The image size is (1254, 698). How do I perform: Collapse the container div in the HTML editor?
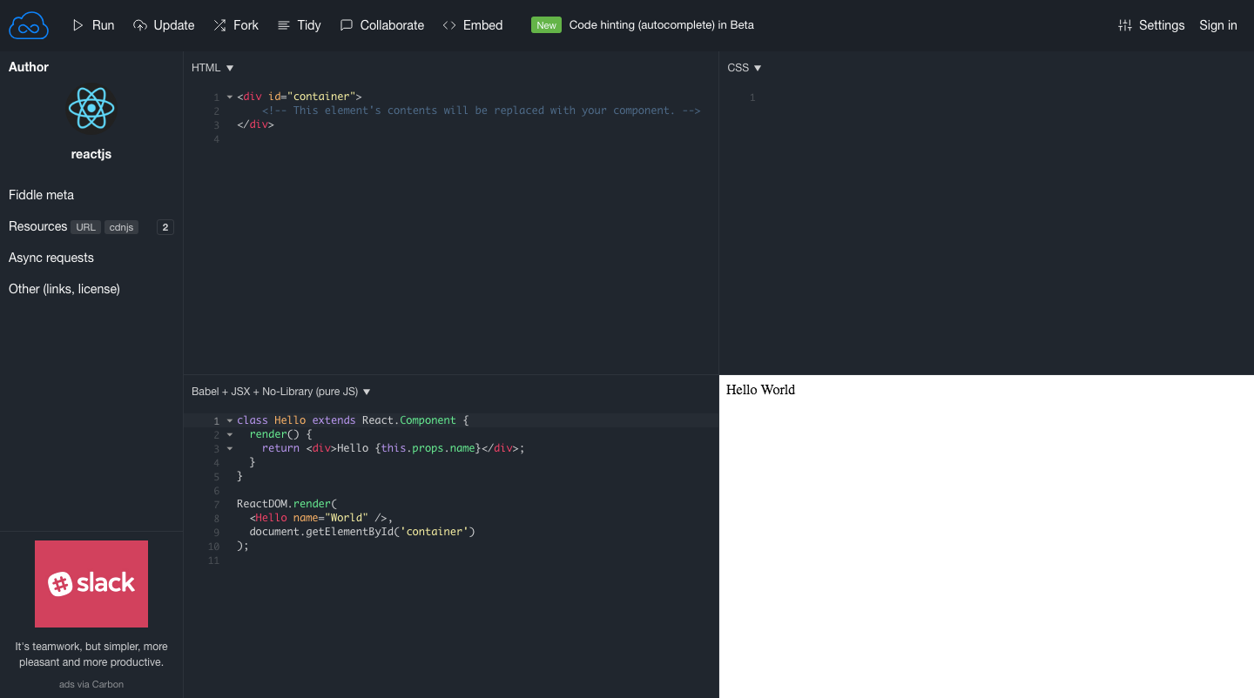[229, 96]
